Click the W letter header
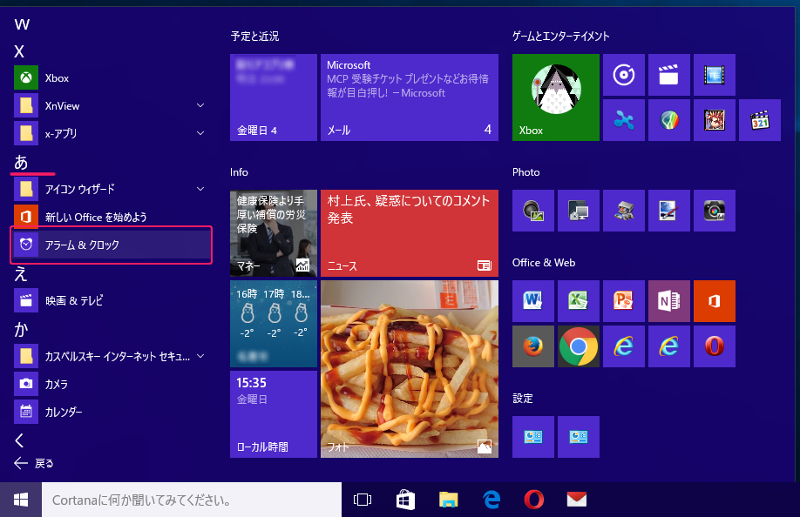This screenshot has width=800, height=517. coord(22,24)
